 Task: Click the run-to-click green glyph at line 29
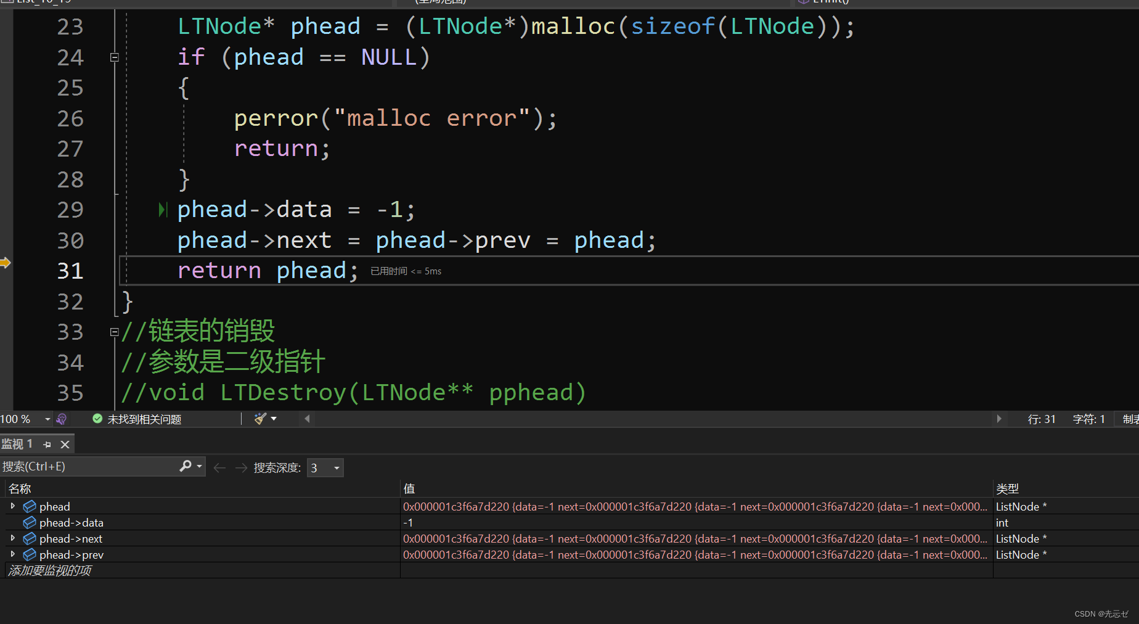(x=163, y=210)
